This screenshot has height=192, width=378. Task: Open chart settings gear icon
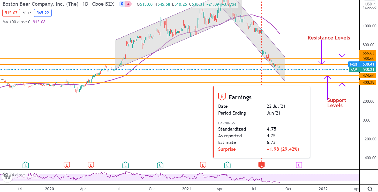coord(370,189)
